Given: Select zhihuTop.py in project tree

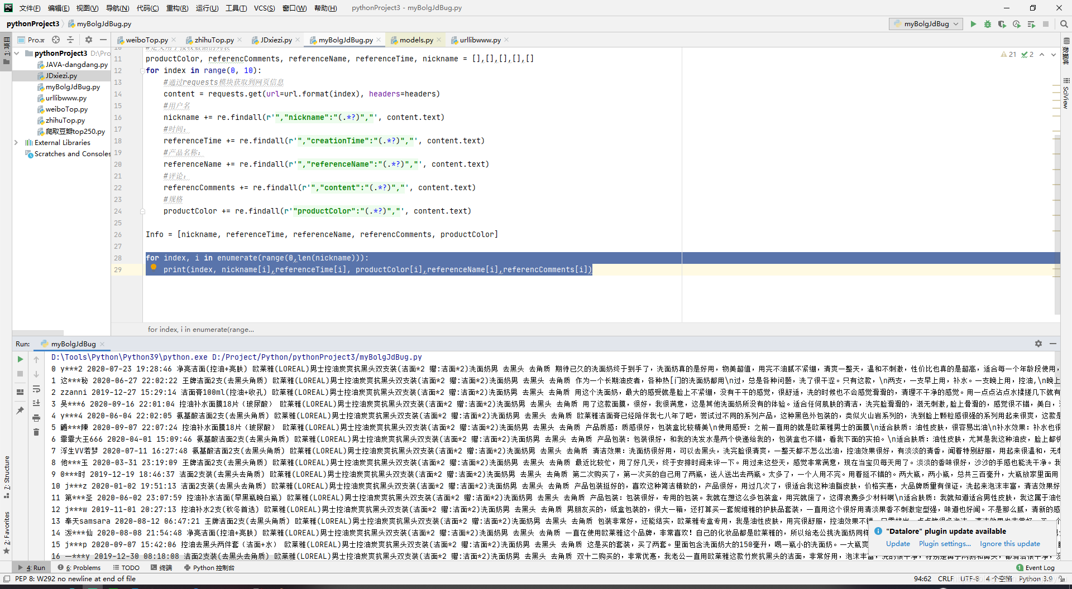Looking at the screenshot, I should tap(65, 120).
